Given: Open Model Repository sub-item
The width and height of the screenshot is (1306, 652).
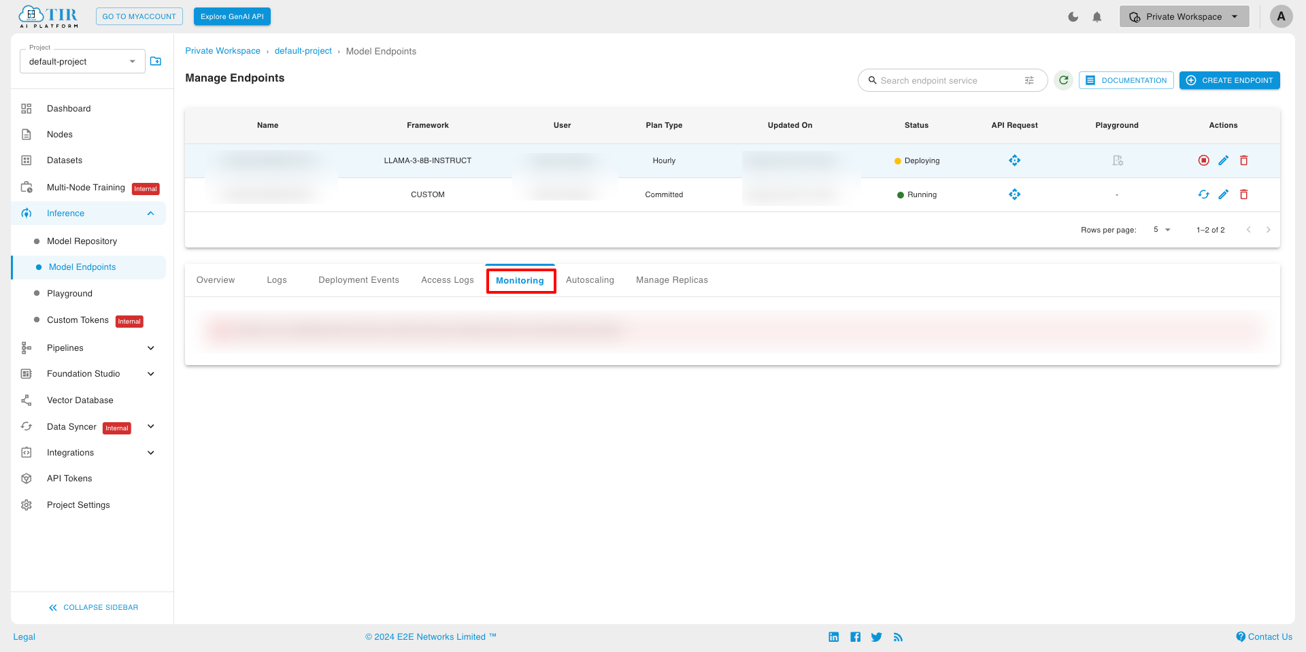Looking at the screenshot, I should point(82,241).
